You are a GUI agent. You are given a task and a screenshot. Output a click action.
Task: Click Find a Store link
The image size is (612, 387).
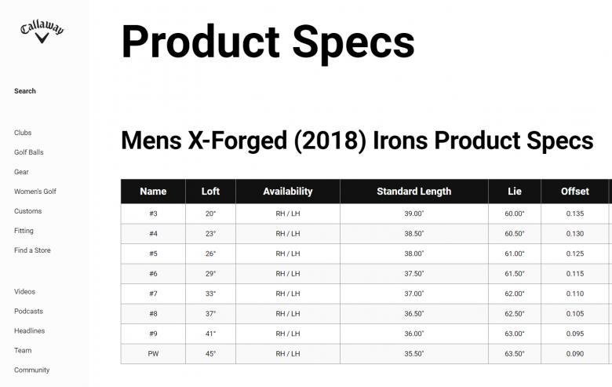pos(32,250)
